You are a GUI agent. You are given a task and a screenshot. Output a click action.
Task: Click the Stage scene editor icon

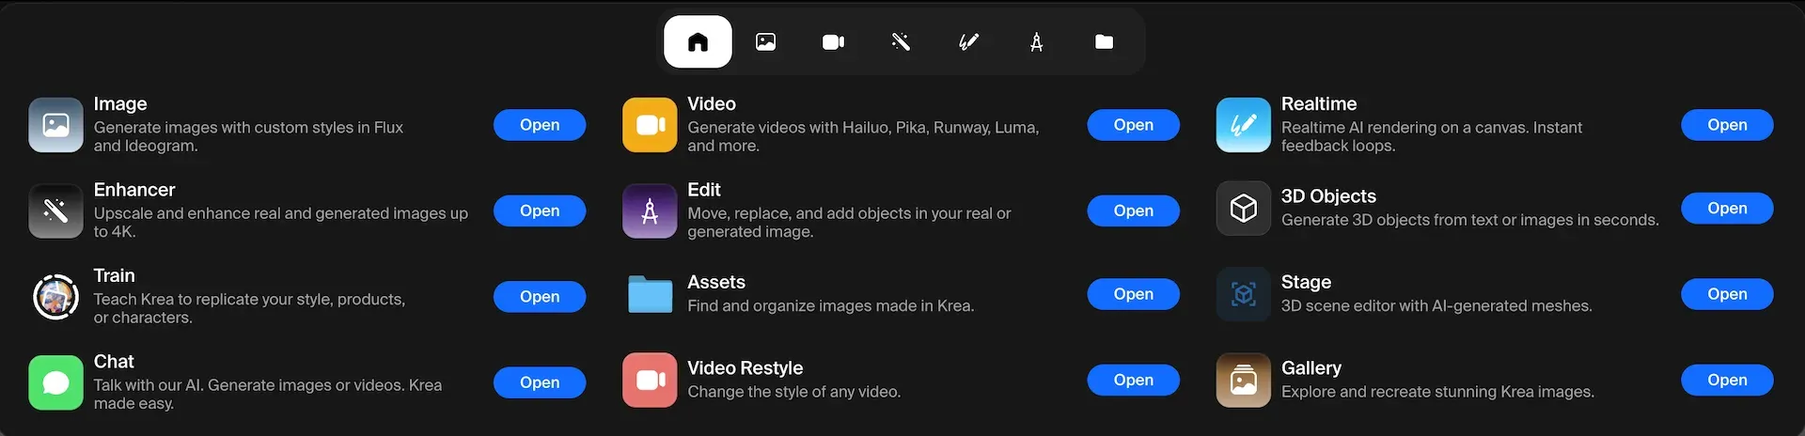(1243, 294)
